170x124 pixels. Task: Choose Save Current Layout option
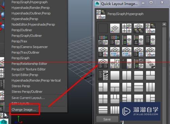point(28,98)
